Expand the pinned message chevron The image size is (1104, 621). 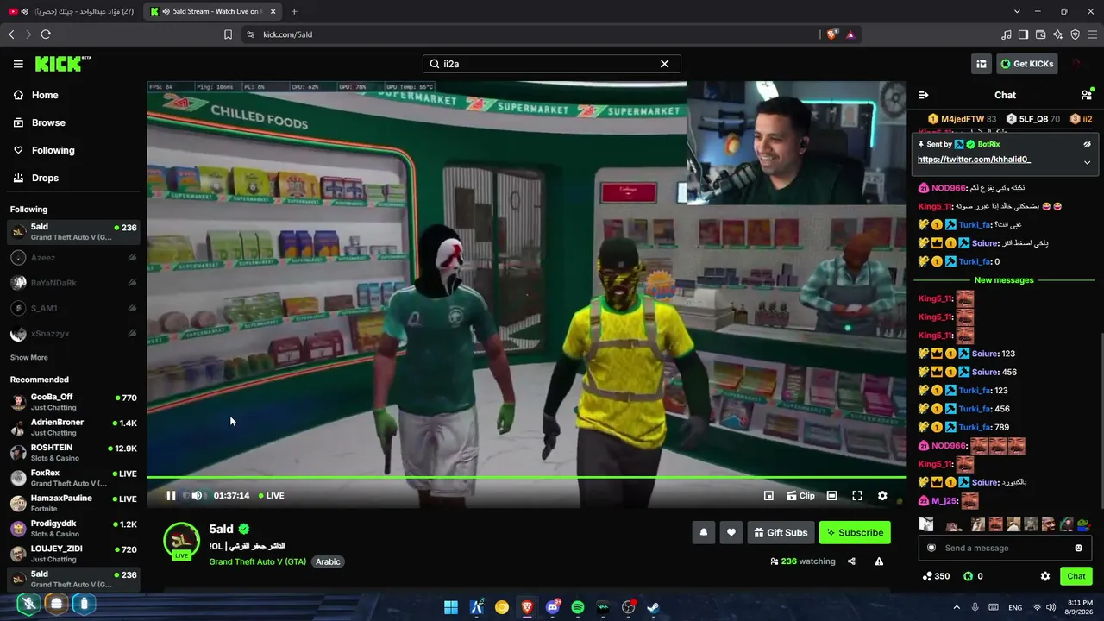tap(1087, 162)
